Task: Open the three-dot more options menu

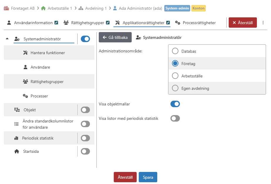Action: coord(263,23)
